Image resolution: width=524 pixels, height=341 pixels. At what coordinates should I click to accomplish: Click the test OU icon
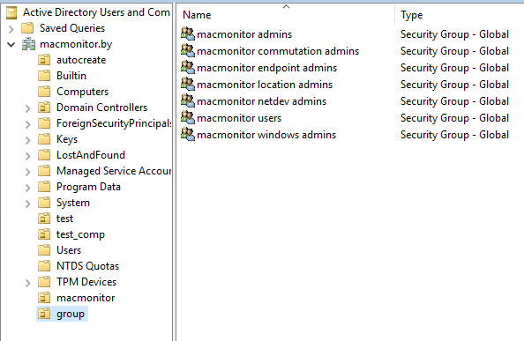click(x=44, y=219)
